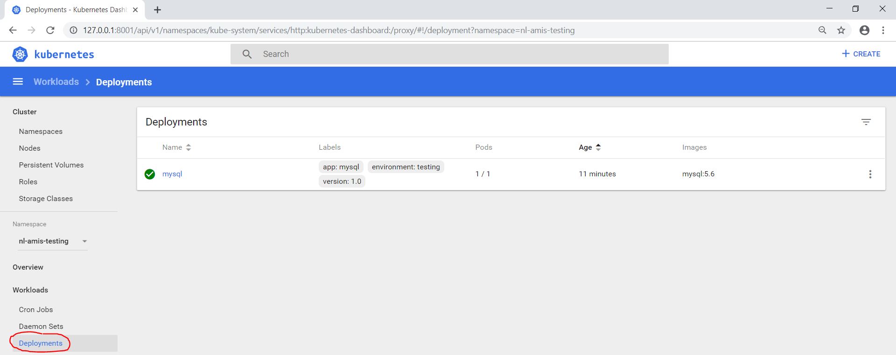Go to Nodes in the Cluster section
896x355 pixels.
click(x=29, y=148)
